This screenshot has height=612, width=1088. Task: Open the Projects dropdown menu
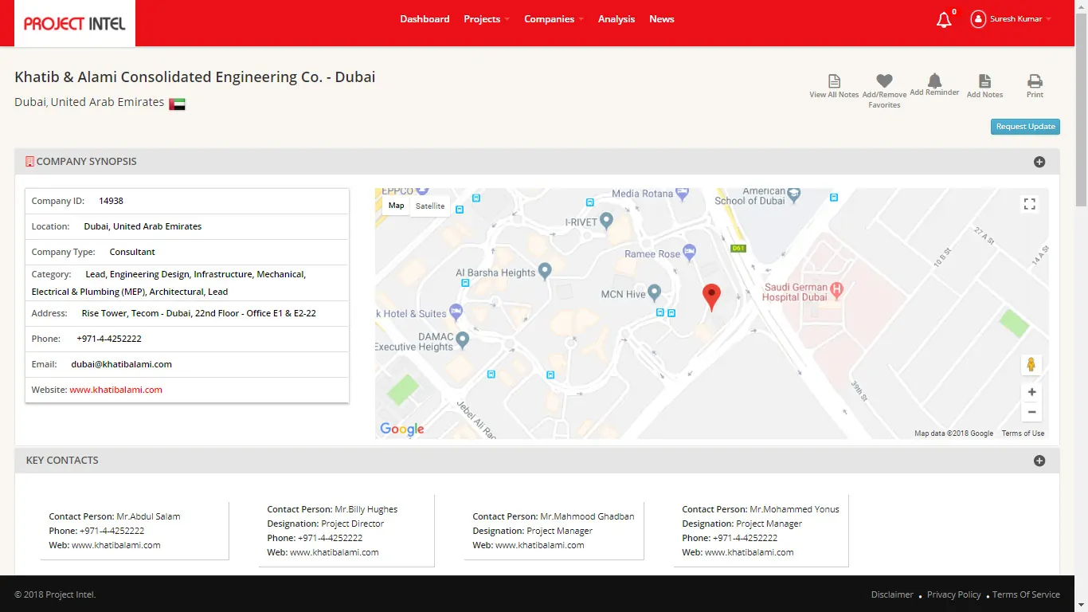486,19
